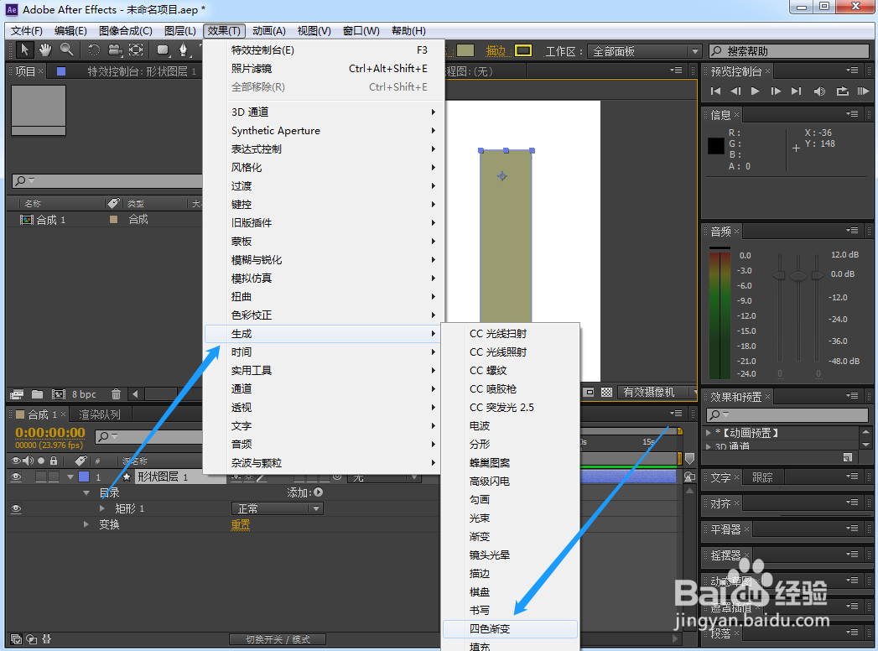Select the Pen tool
The image size is (878, 651).
tap(183, 49)
